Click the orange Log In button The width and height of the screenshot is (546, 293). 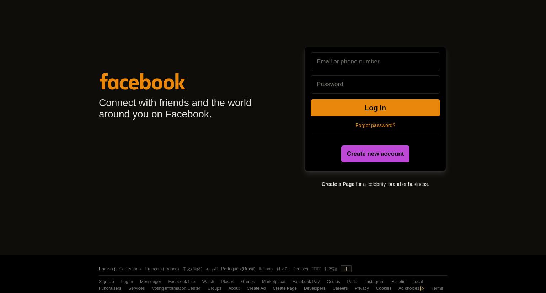[x=375, y=108]
